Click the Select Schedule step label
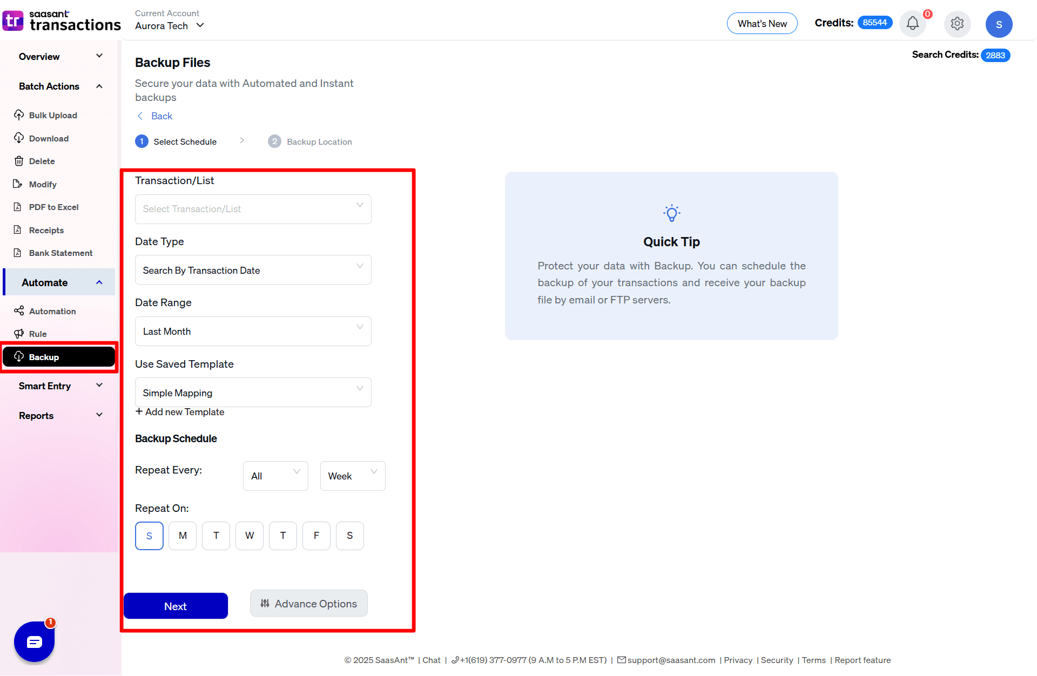 (185, 141)
